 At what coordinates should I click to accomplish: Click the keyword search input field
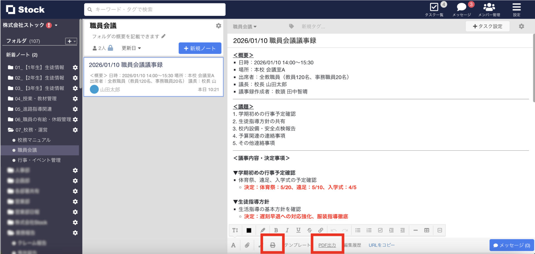click(x=155, y=9)
